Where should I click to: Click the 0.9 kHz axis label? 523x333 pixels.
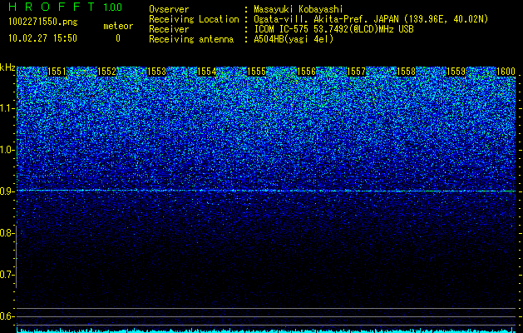[7, 191]
